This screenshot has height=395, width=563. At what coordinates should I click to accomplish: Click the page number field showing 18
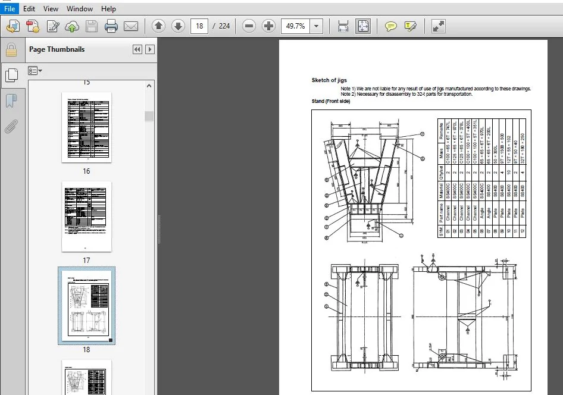pyautogui.click(x=199, y=26)
